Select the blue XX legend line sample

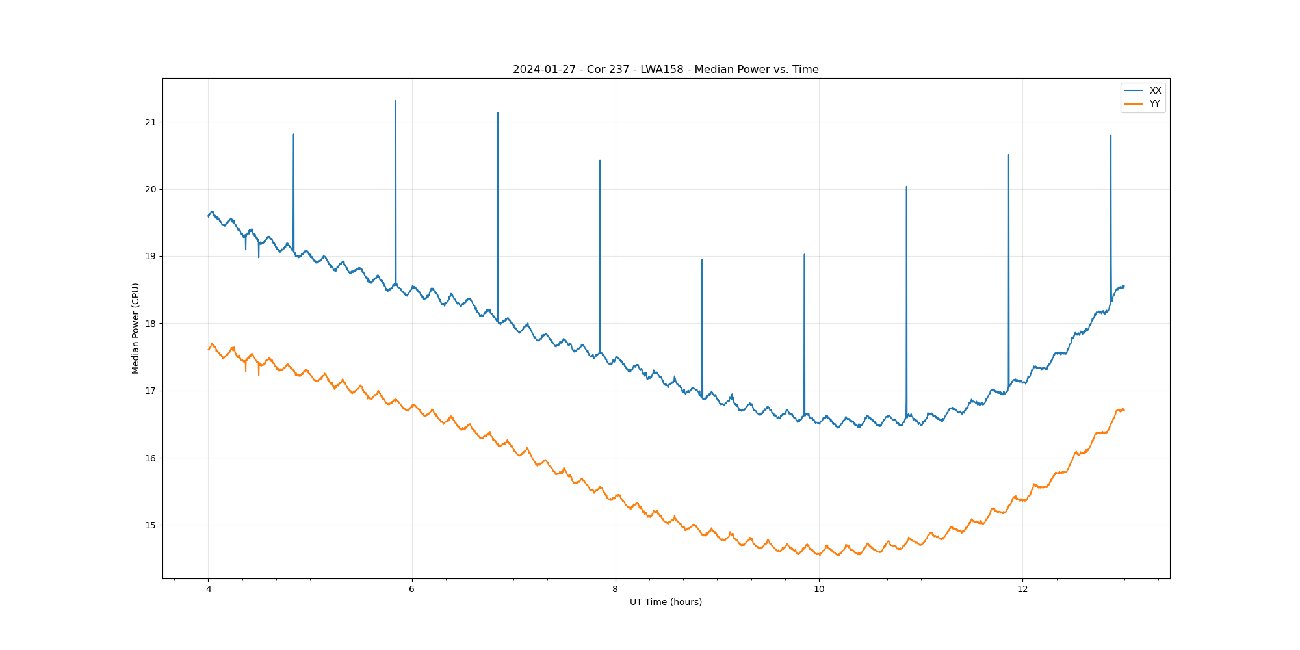click(1134, 91)
